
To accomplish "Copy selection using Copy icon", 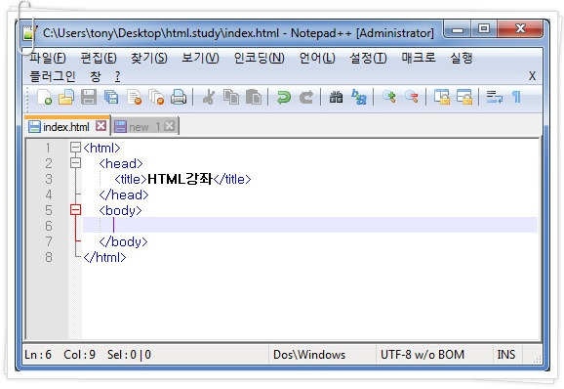I will coord(231,97).
